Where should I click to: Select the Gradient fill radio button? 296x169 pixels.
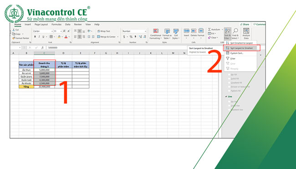(229, 83)
